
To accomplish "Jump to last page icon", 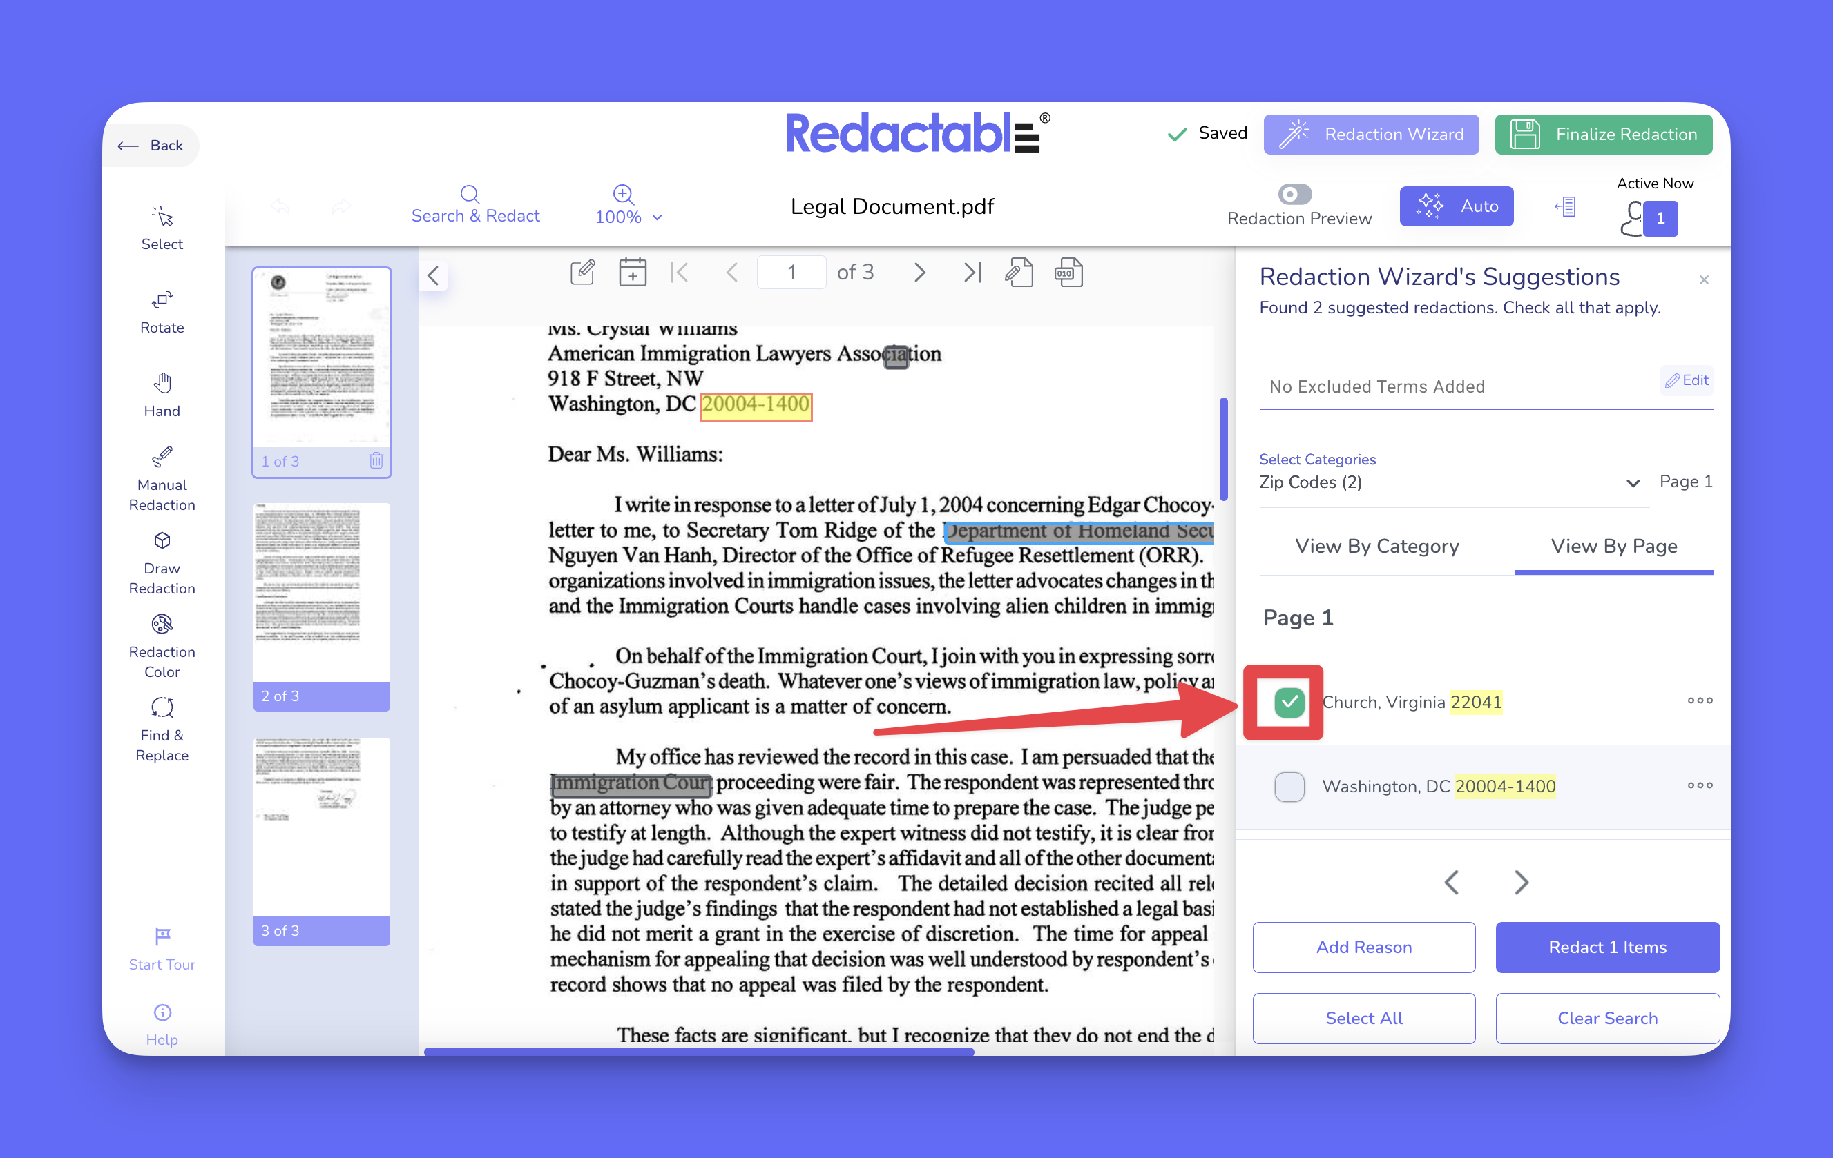I will (x=972, y=273).
